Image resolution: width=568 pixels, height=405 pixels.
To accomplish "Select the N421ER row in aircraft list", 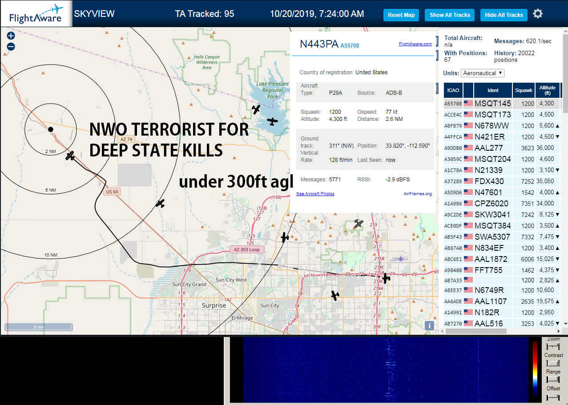I will click(503, 137).
